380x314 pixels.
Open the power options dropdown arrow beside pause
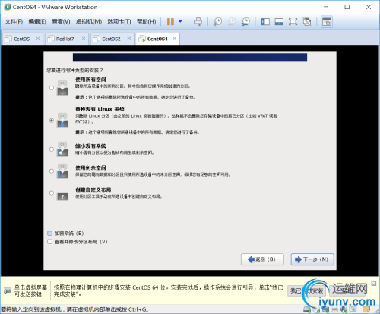coord(180,22)
